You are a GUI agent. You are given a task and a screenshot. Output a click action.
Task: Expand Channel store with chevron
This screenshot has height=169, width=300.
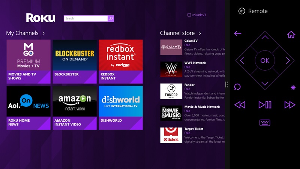click(x=200, y=33)
